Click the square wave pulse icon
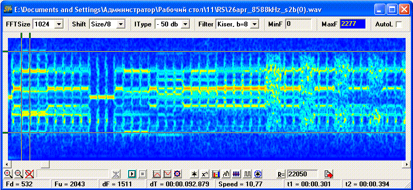 [x=247, y=174]
